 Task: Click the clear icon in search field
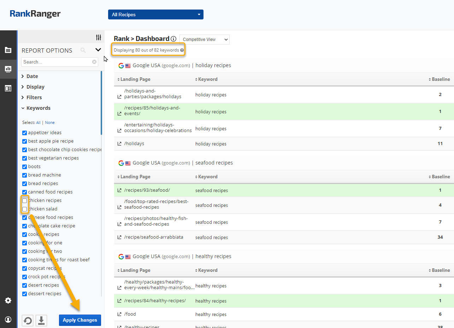coord(94,62)
